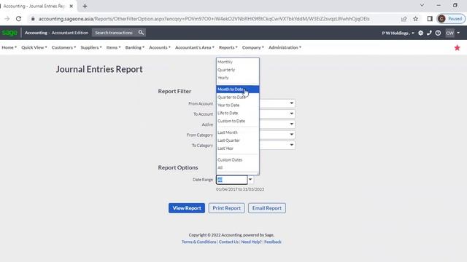Close the Accounting browser tab
Viewport: 467px width, 262px height.
(72, 6)
